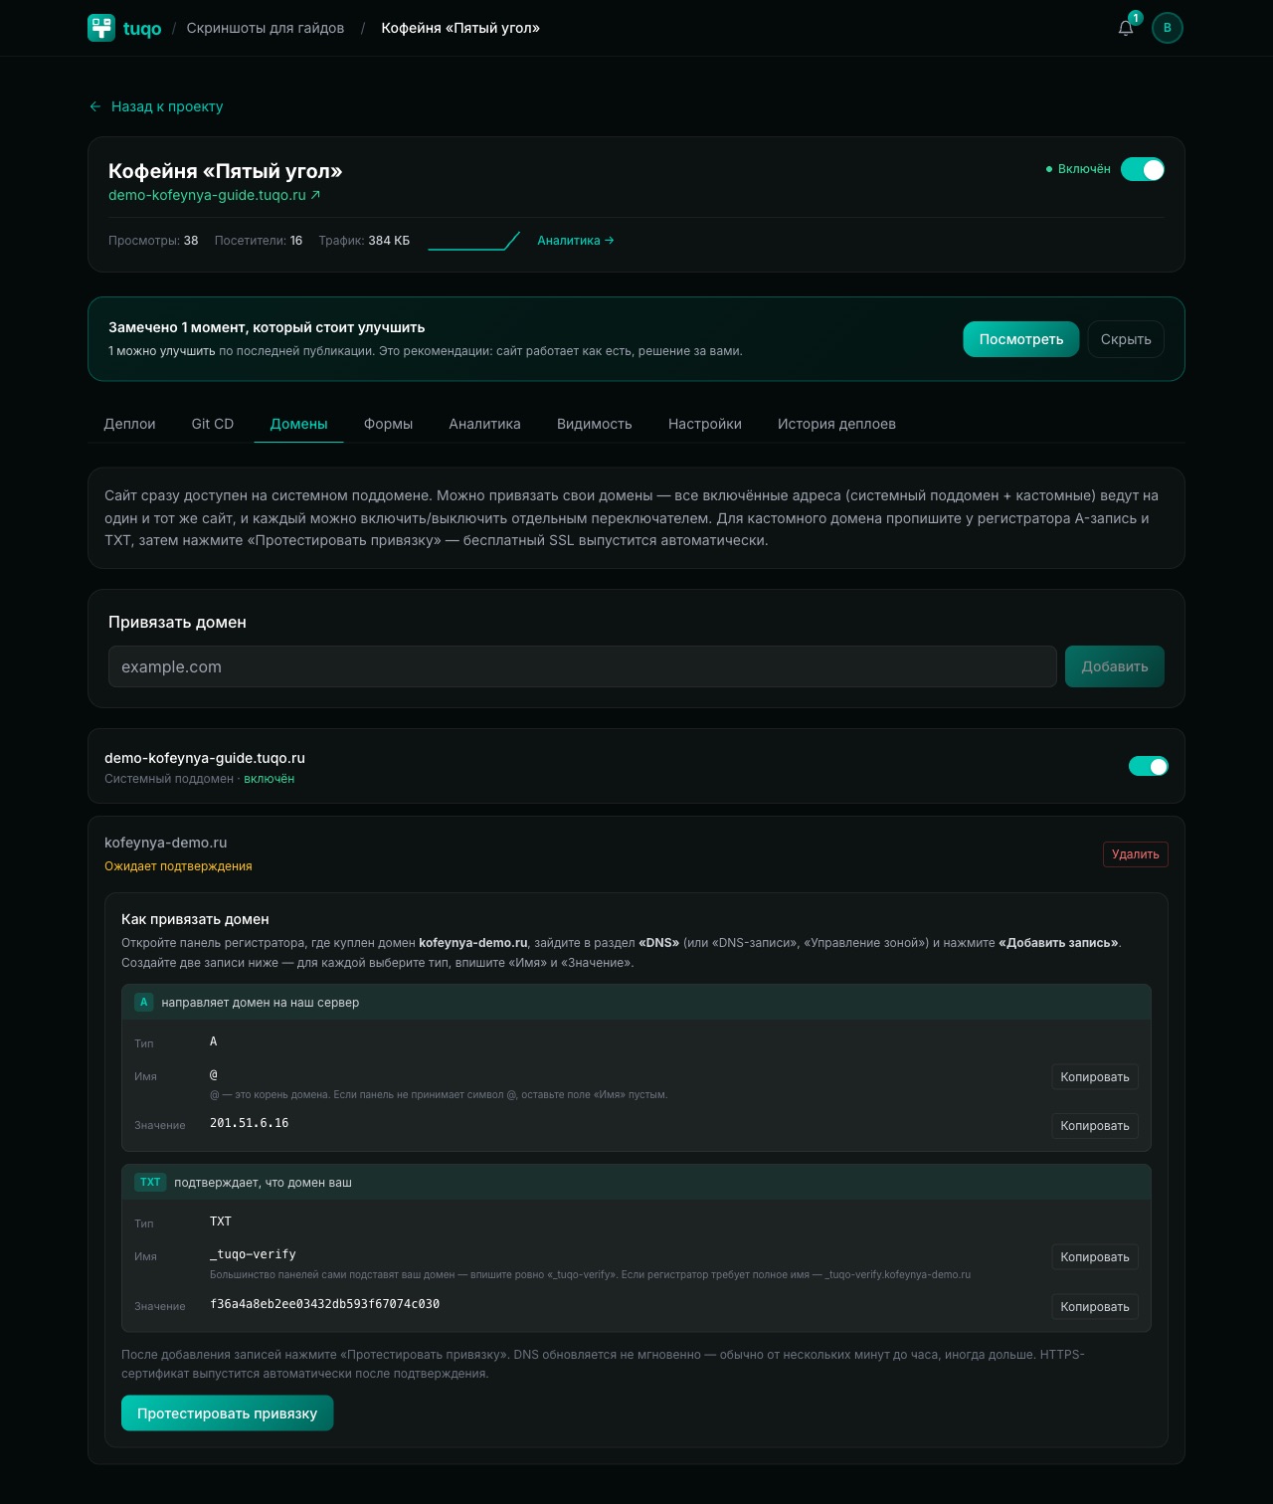Viewport: 1273px width, 1504px height.
Task: Click the 'подтверждает, что домен ваш' label
Action: coord(263,1183)
